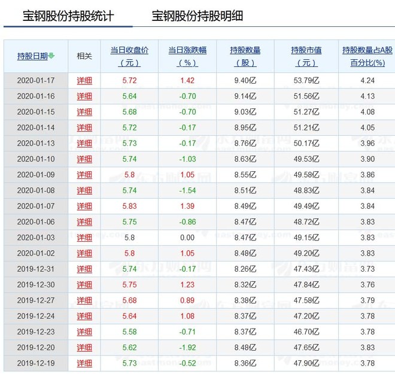The width and height of the screenshot is (395, 377).
Task: Click change value 0.00
Action: pyautogui.click(x=187, y=238)
